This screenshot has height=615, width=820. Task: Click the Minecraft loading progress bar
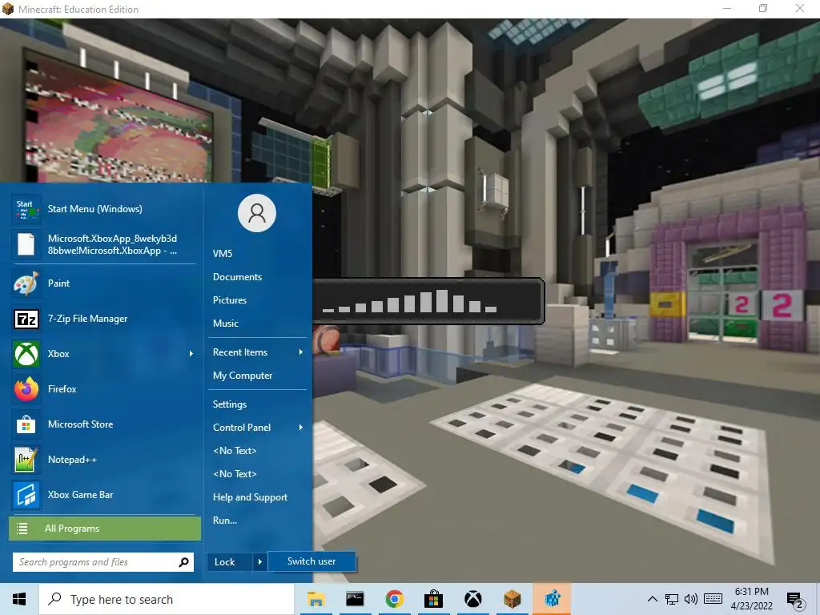point(428,301)
